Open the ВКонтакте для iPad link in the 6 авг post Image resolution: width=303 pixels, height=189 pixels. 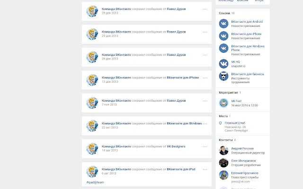[181, 169]
